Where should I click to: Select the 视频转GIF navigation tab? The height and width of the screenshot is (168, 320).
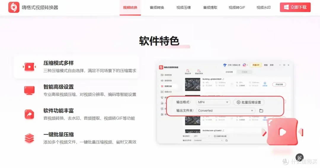(237, 7)
